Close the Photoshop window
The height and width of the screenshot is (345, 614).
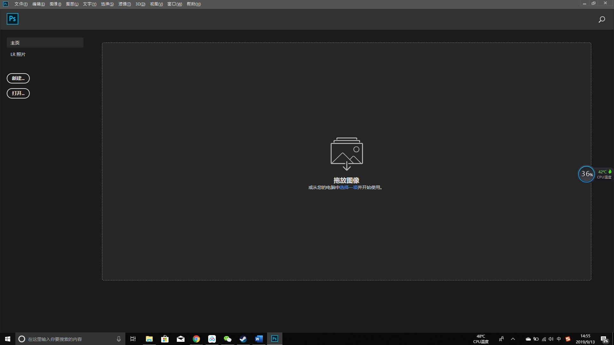(605, 4)
